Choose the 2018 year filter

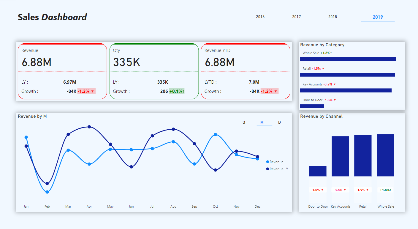332,17
